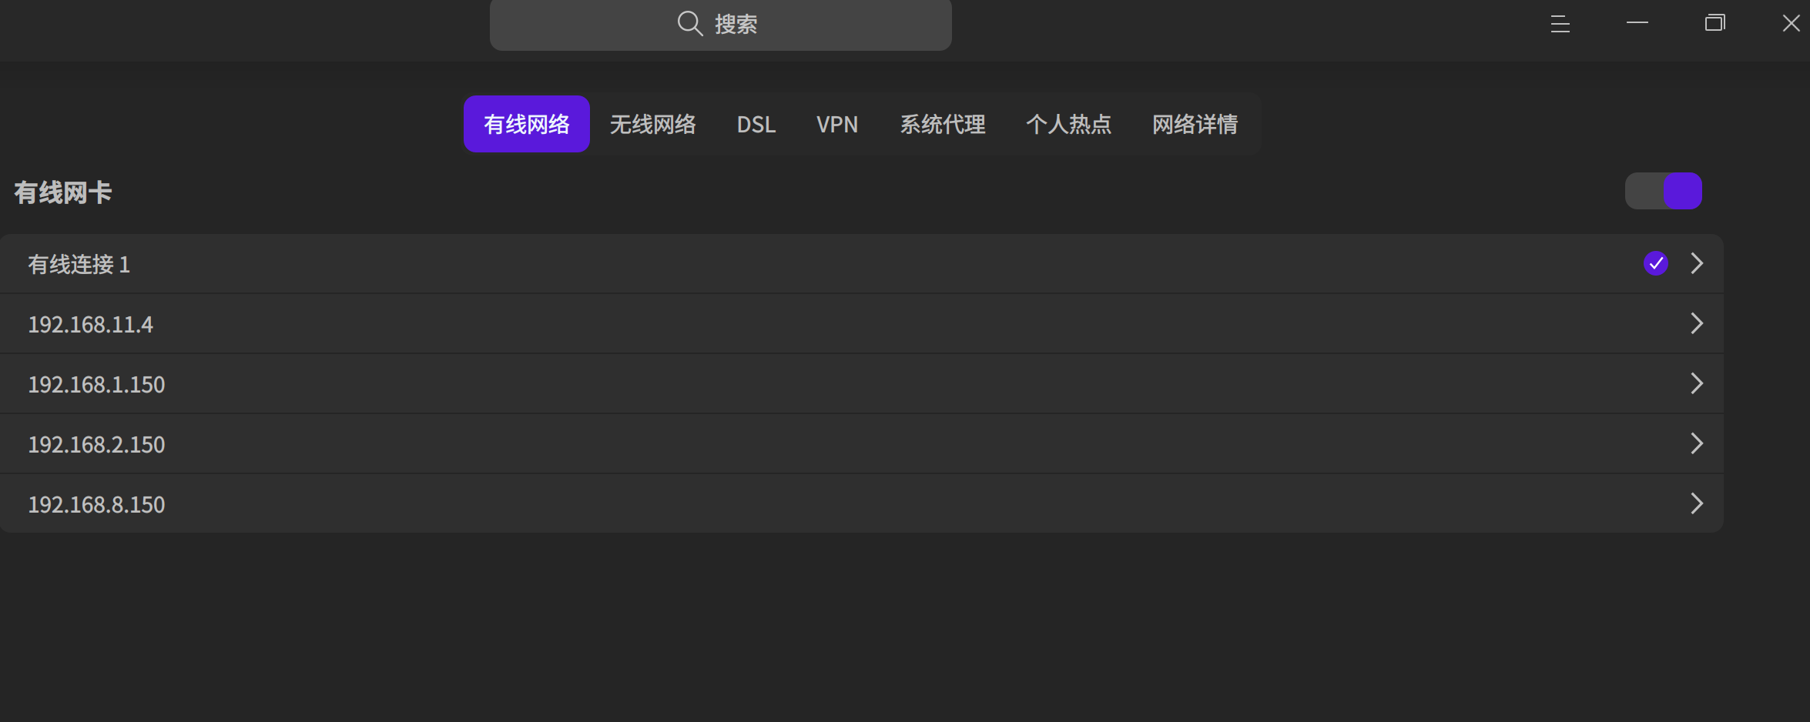The height and width of the screenshot is (722, 1810).
Task: Go to the VPN tab
Action: [837, 124]
